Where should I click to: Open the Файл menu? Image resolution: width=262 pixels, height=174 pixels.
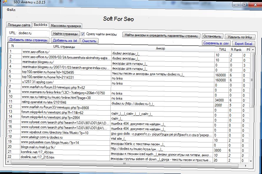11,10
